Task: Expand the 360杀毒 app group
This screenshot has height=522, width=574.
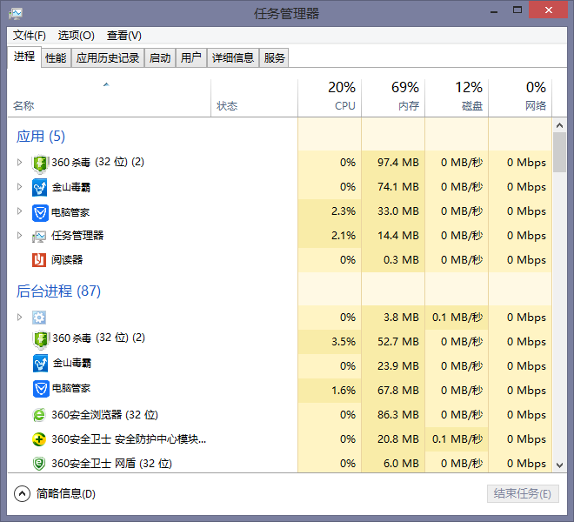Action: (x=19, y=163)
